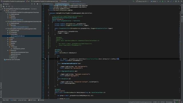Viewport: 183px width, 103px height.
Task: Click the VCS history clock icon
Action: pyautogui.click(x=176, y=1)
